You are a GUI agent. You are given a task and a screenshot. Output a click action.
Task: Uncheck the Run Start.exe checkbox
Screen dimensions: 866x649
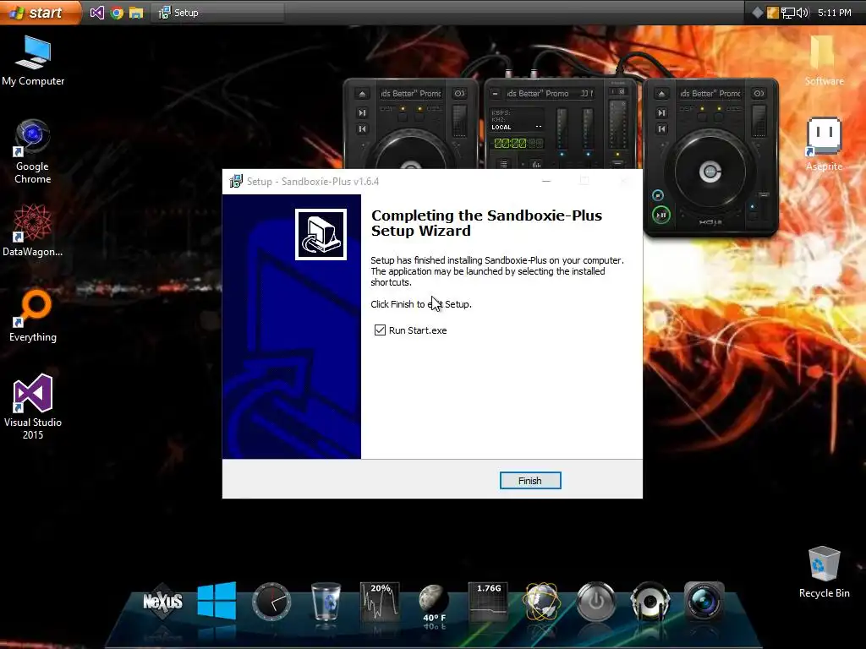click(x=380, y=330)
